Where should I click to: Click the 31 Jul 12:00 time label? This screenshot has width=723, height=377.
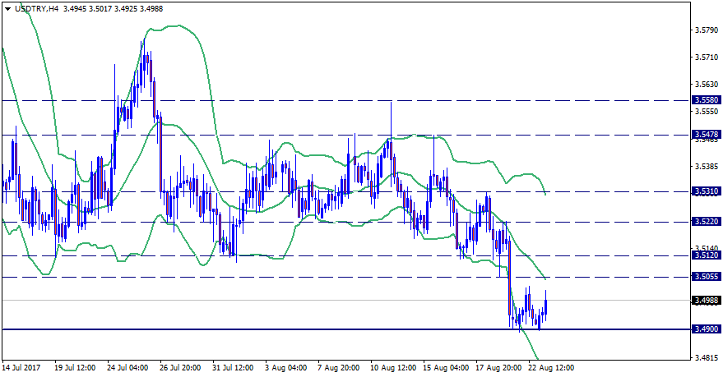[x=233, y=368]
